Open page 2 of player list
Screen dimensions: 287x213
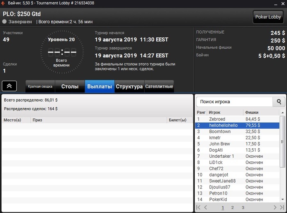tap(232, 208)
